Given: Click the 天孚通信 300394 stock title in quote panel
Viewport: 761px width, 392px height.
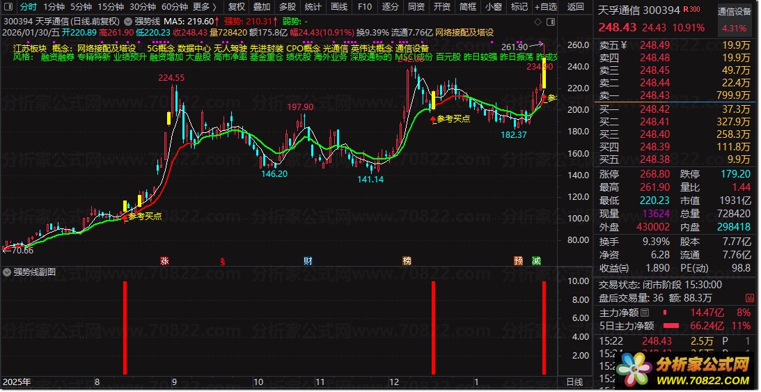Looking at the screenshot, I should [638, 10].
